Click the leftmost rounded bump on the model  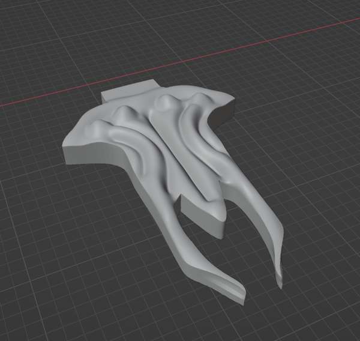coord(97,125)
